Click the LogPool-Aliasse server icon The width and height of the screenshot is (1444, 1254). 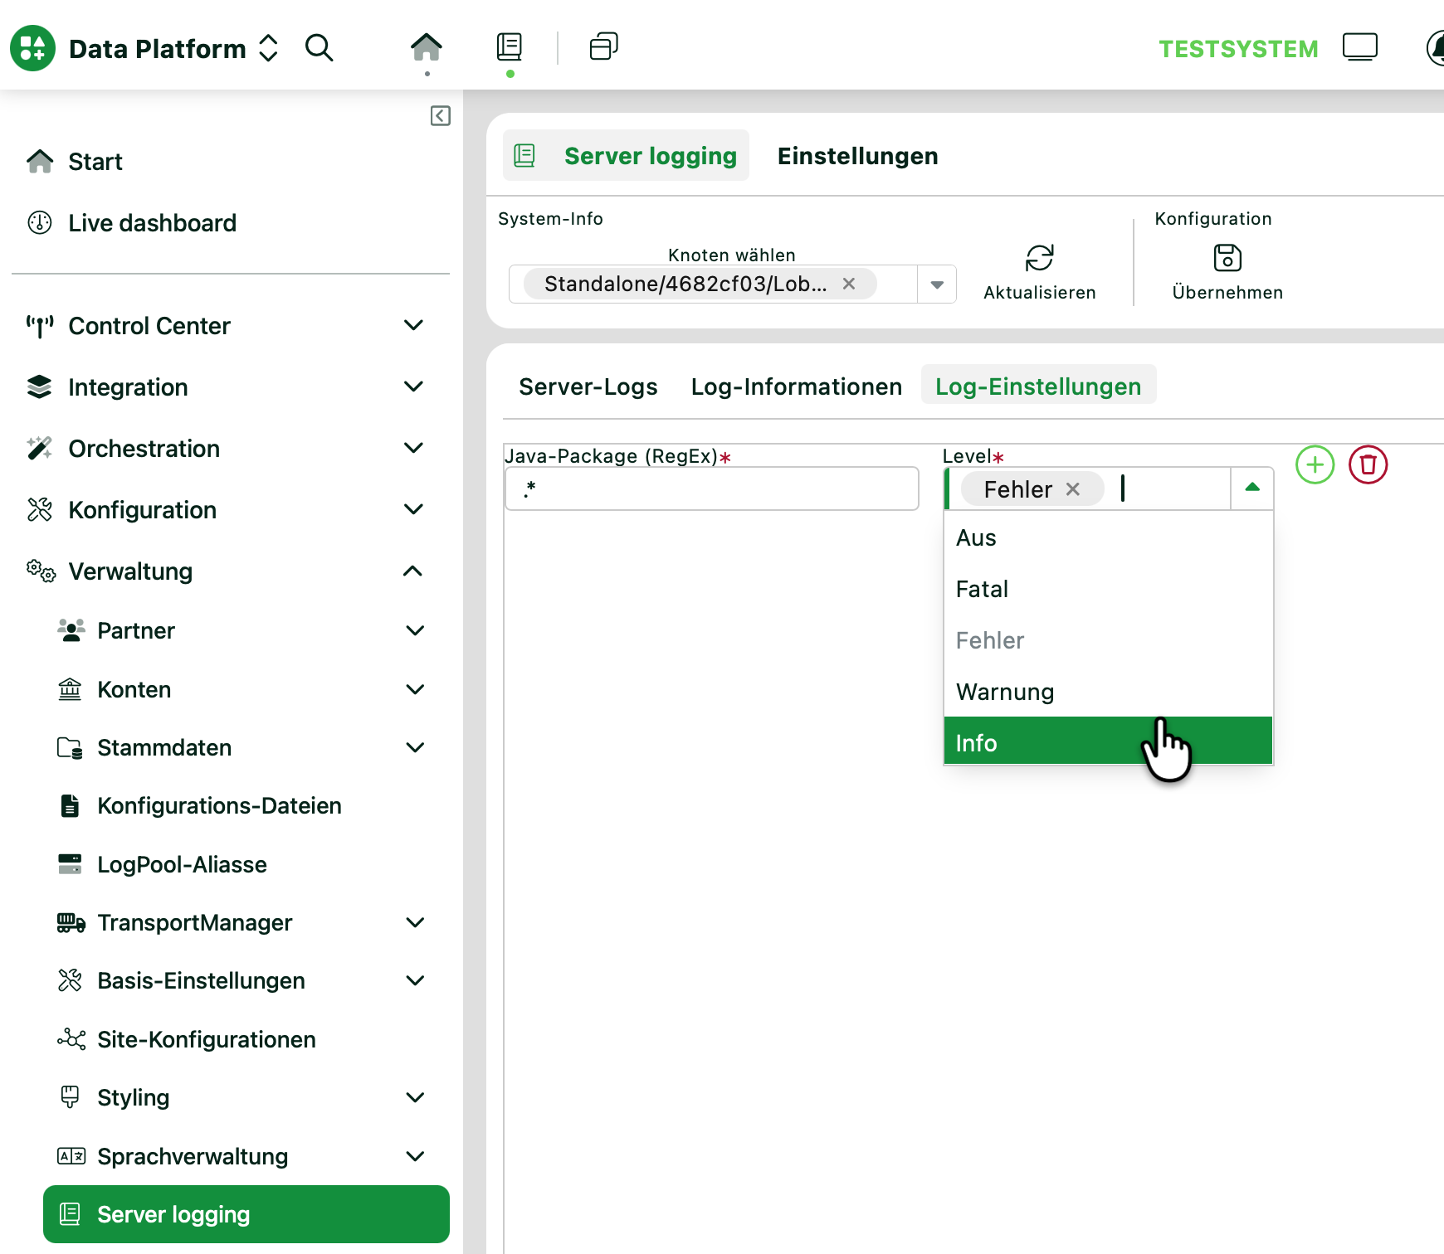71,864
